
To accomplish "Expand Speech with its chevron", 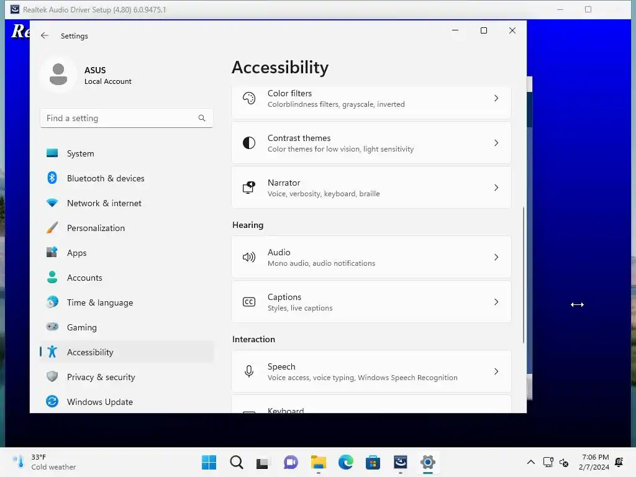I will coord(496,371).
